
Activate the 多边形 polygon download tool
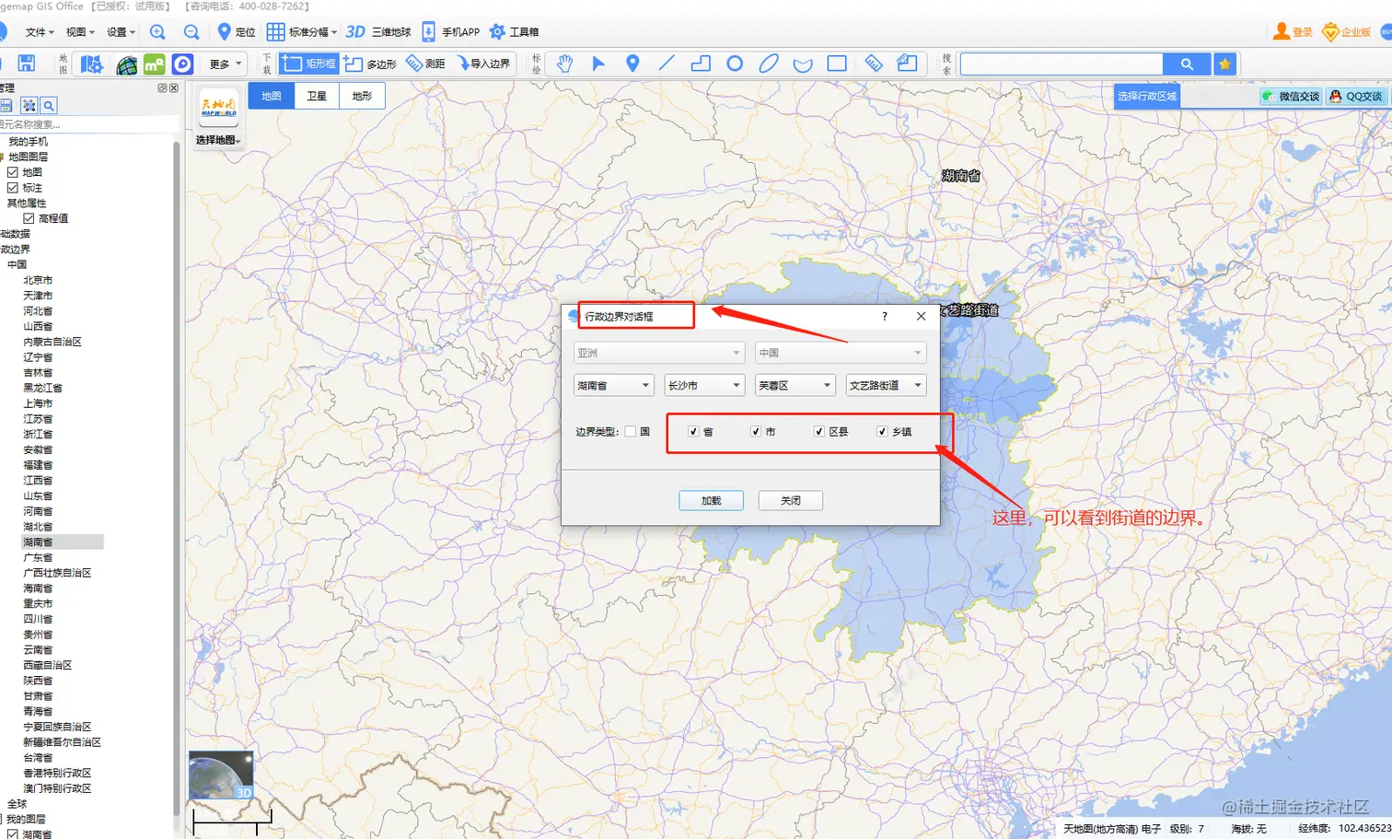[370, 64]
